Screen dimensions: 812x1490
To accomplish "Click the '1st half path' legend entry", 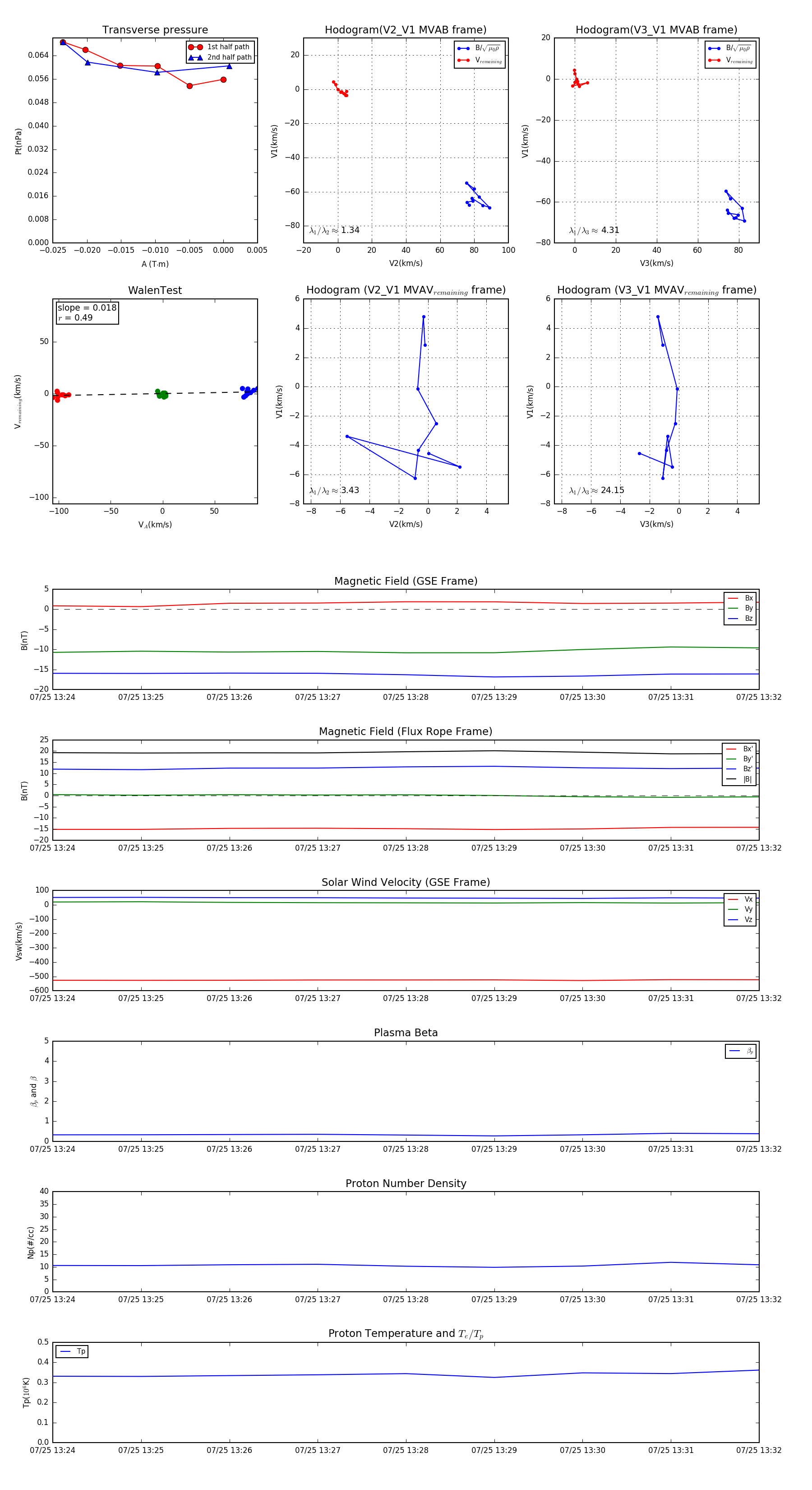I will pyautogui.click(x=220, y=47).
